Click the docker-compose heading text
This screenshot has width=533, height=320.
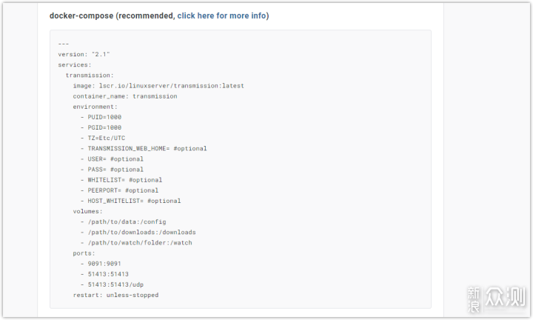[81, 16]
